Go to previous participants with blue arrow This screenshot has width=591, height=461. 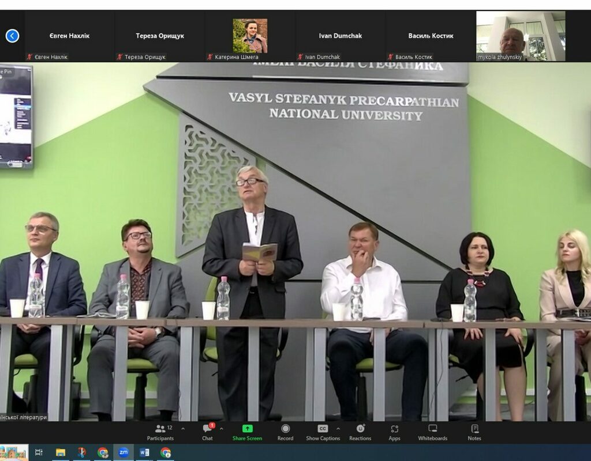pos(12,36)
